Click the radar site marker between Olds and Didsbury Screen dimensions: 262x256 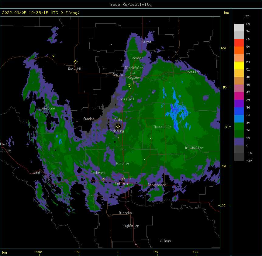click(118, 126)
